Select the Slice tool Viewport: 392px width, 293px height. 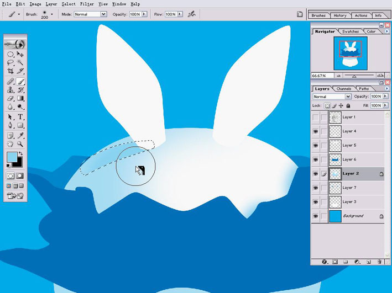(x=20, y=71)
